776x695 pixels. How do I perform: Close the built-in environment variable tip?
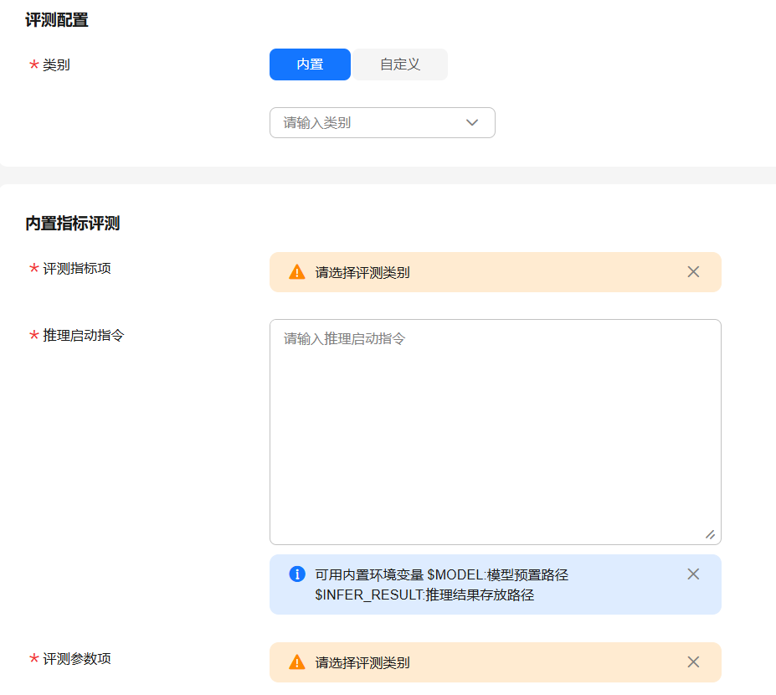[x=693, y=574]
